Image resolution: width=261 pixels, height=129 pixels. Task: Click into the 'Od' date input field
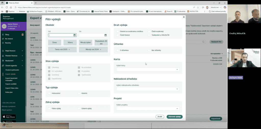pos(61,35)
